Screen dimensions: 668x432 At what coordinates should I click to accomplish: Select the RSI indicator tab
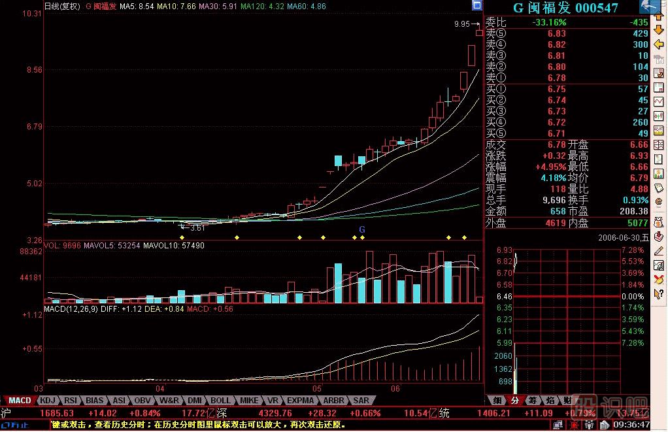coord(71,400)
